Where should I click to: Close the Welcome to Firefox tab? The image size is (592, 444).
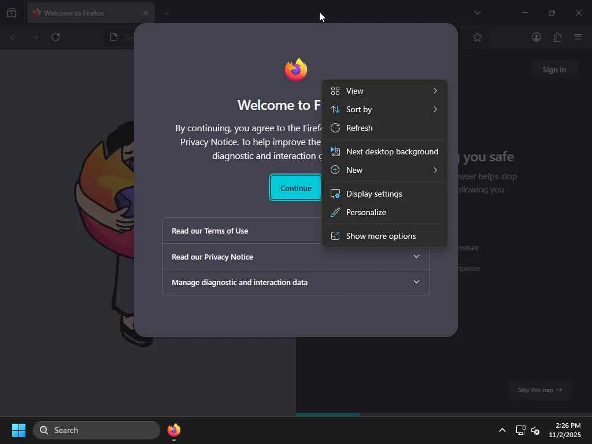click(146, 13)
